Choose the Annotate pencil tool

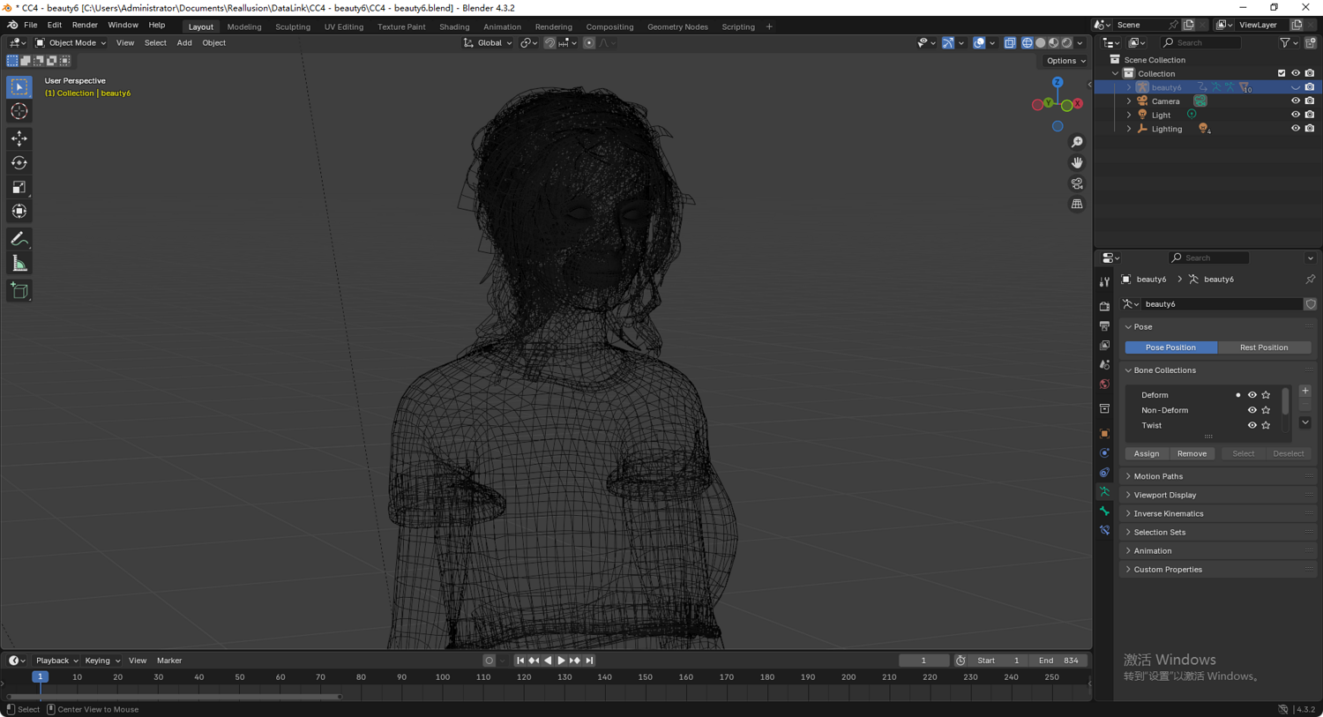pyautogui.click(x=19, y=239)
